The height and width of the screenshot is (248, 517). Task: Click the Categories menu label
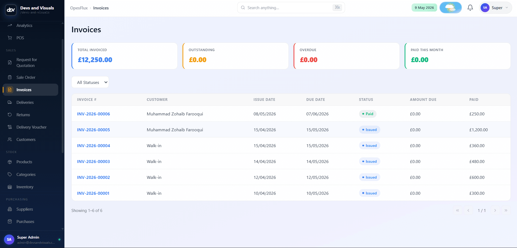point(26,174)
